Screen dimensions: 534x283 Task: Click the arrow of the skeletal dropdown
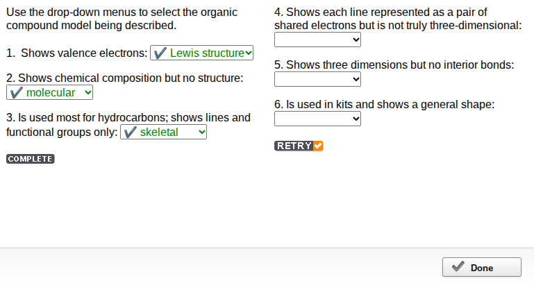pyautogui.click(x=202, y=132)
